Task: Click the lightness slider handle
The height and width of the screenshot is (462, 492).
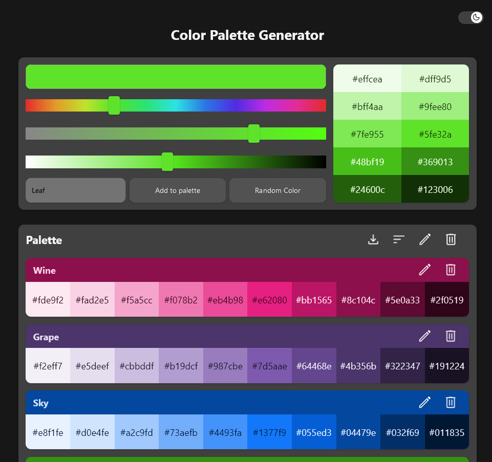Action: [167, 162]
